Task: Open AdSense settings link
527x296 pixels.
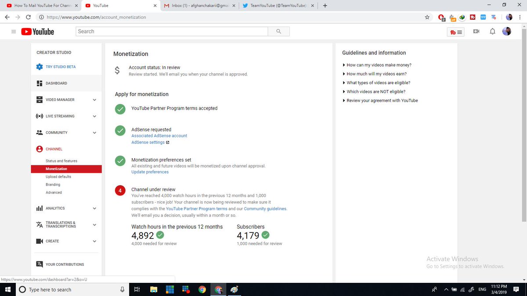Action: 148,143
